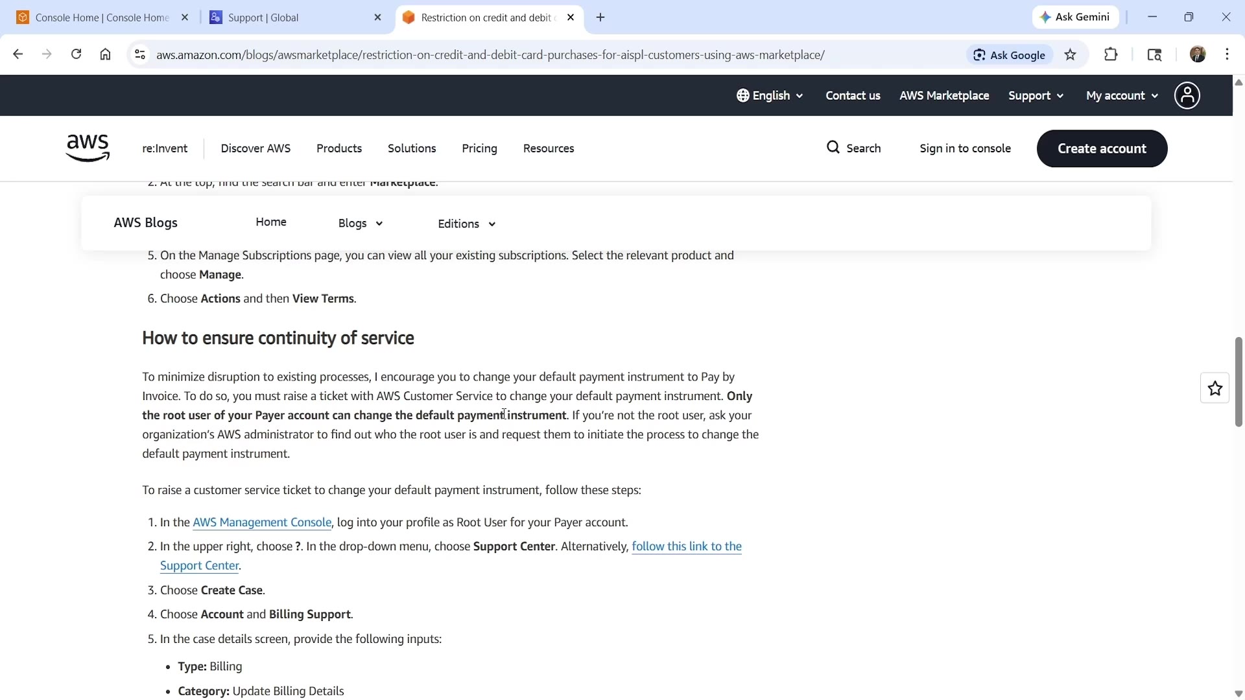Reload the current page

pos(76,54)
